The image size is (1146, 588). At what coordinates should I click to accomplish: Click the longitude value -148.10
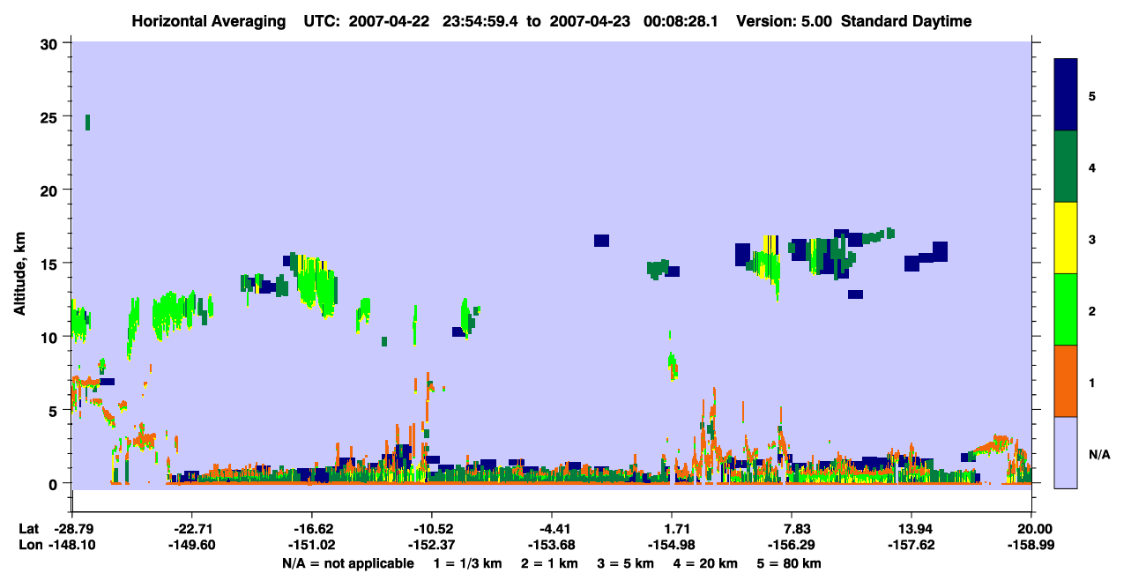(x=71, y=545)
